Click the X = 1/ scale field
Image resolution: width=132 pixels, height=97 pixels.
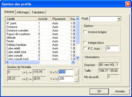pyautogui.click(x=66, y=72)
